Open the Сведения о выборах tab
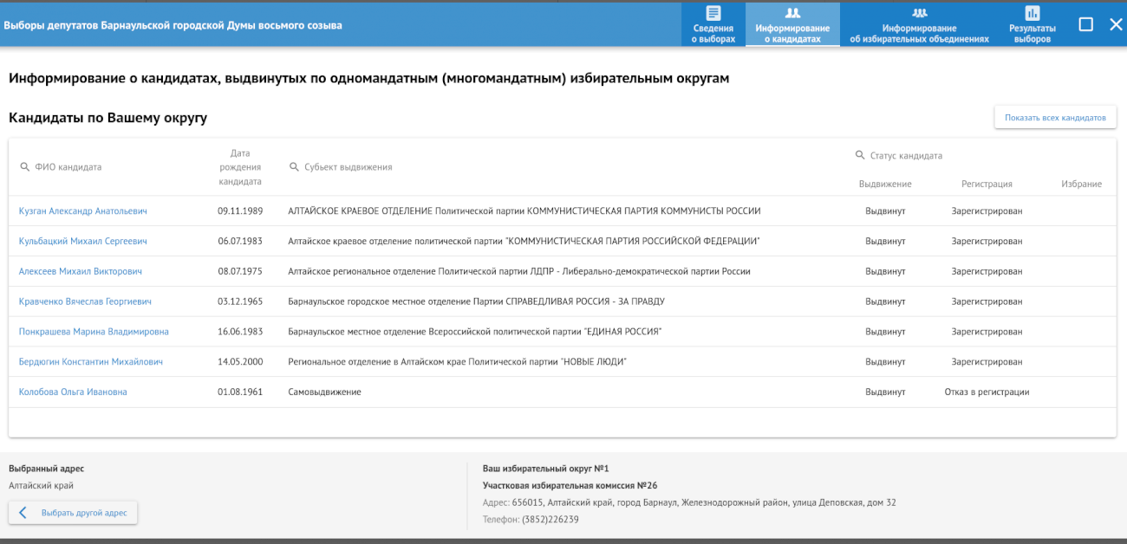 point(713,24)
